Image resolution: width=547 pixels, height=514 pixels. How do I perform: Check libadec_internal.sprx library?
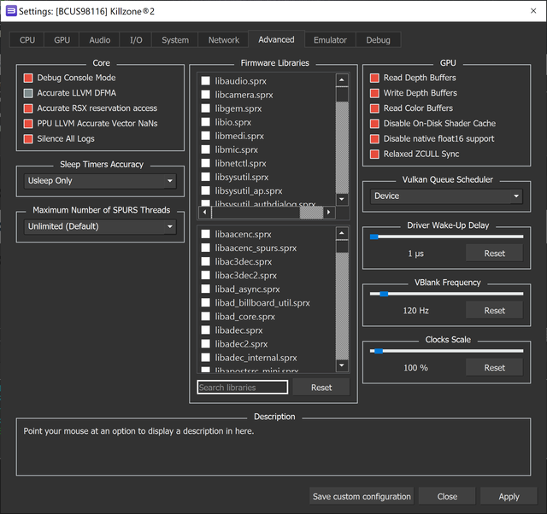pos(206,358)
